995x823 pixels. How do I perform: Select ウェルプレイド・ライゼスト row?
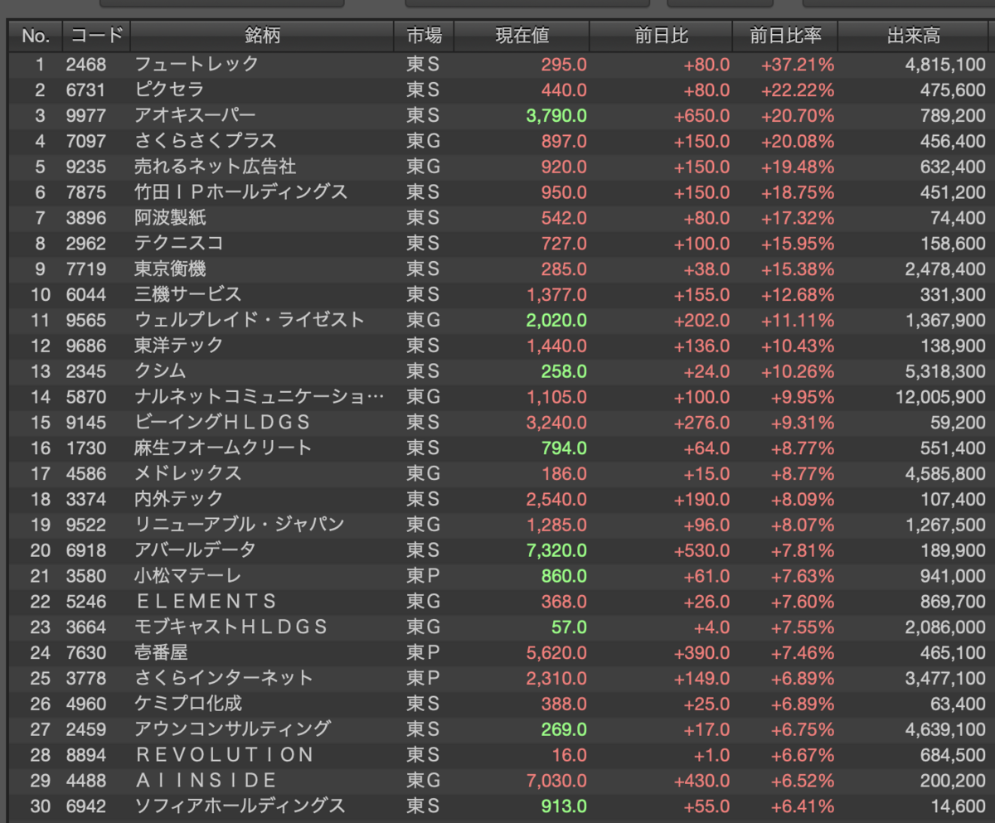[500, 320]
